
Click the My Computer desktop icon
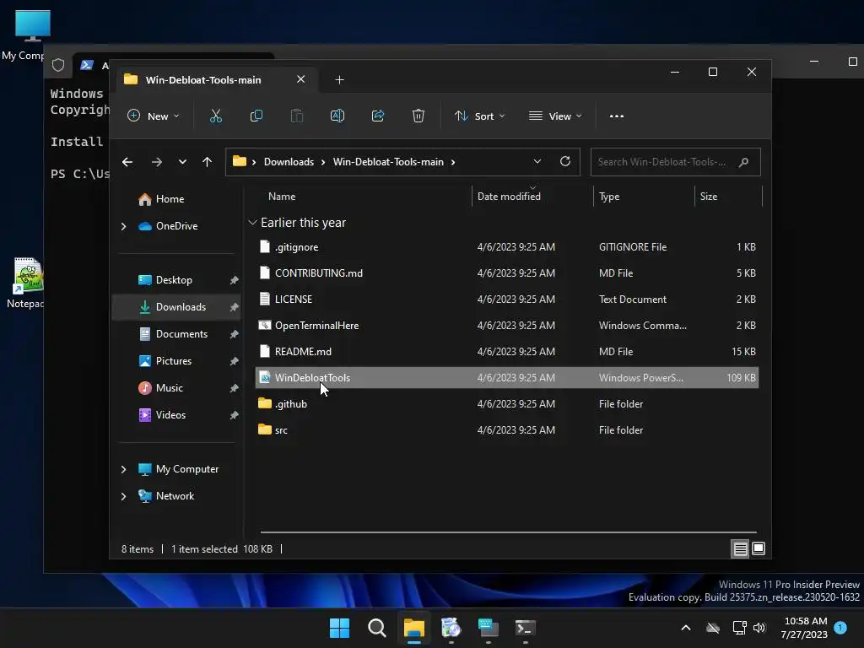(x=26, y=35)
